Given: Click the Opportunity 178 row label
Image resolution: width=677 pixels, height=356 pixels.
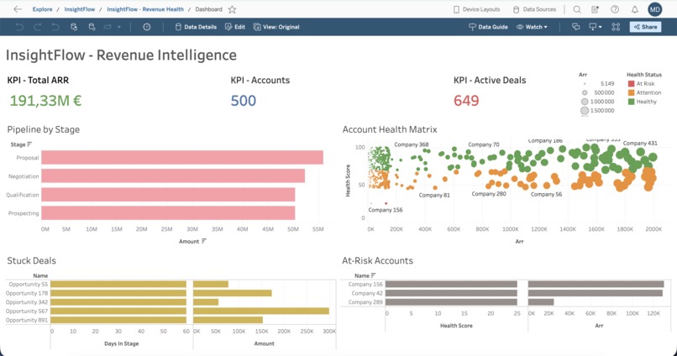Looking at the screenshot, I should [27, 293].
